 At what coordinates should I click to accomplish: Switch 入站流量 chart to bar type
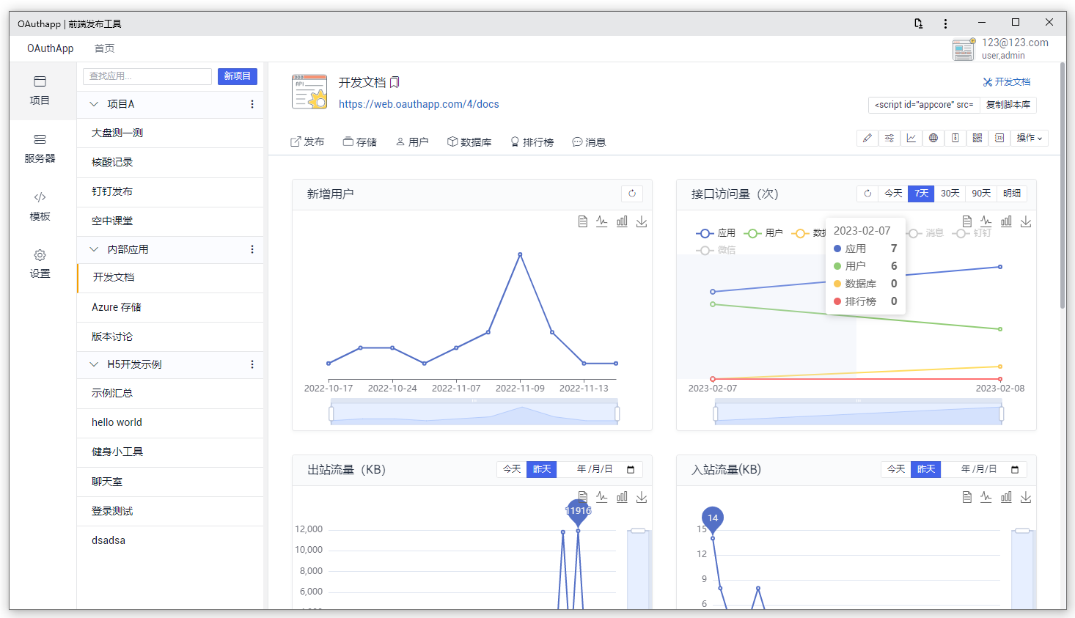(1006, 497)
